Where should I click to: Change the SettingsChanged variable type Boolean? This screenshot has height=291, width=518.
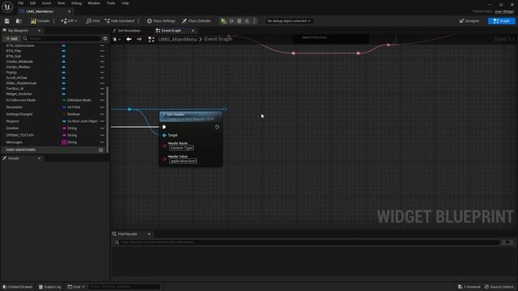click(71, 114)
